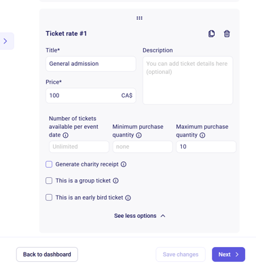The image size is (256, 264).
Task: View info about early bird ticket option
Action: tap(128, 197)
